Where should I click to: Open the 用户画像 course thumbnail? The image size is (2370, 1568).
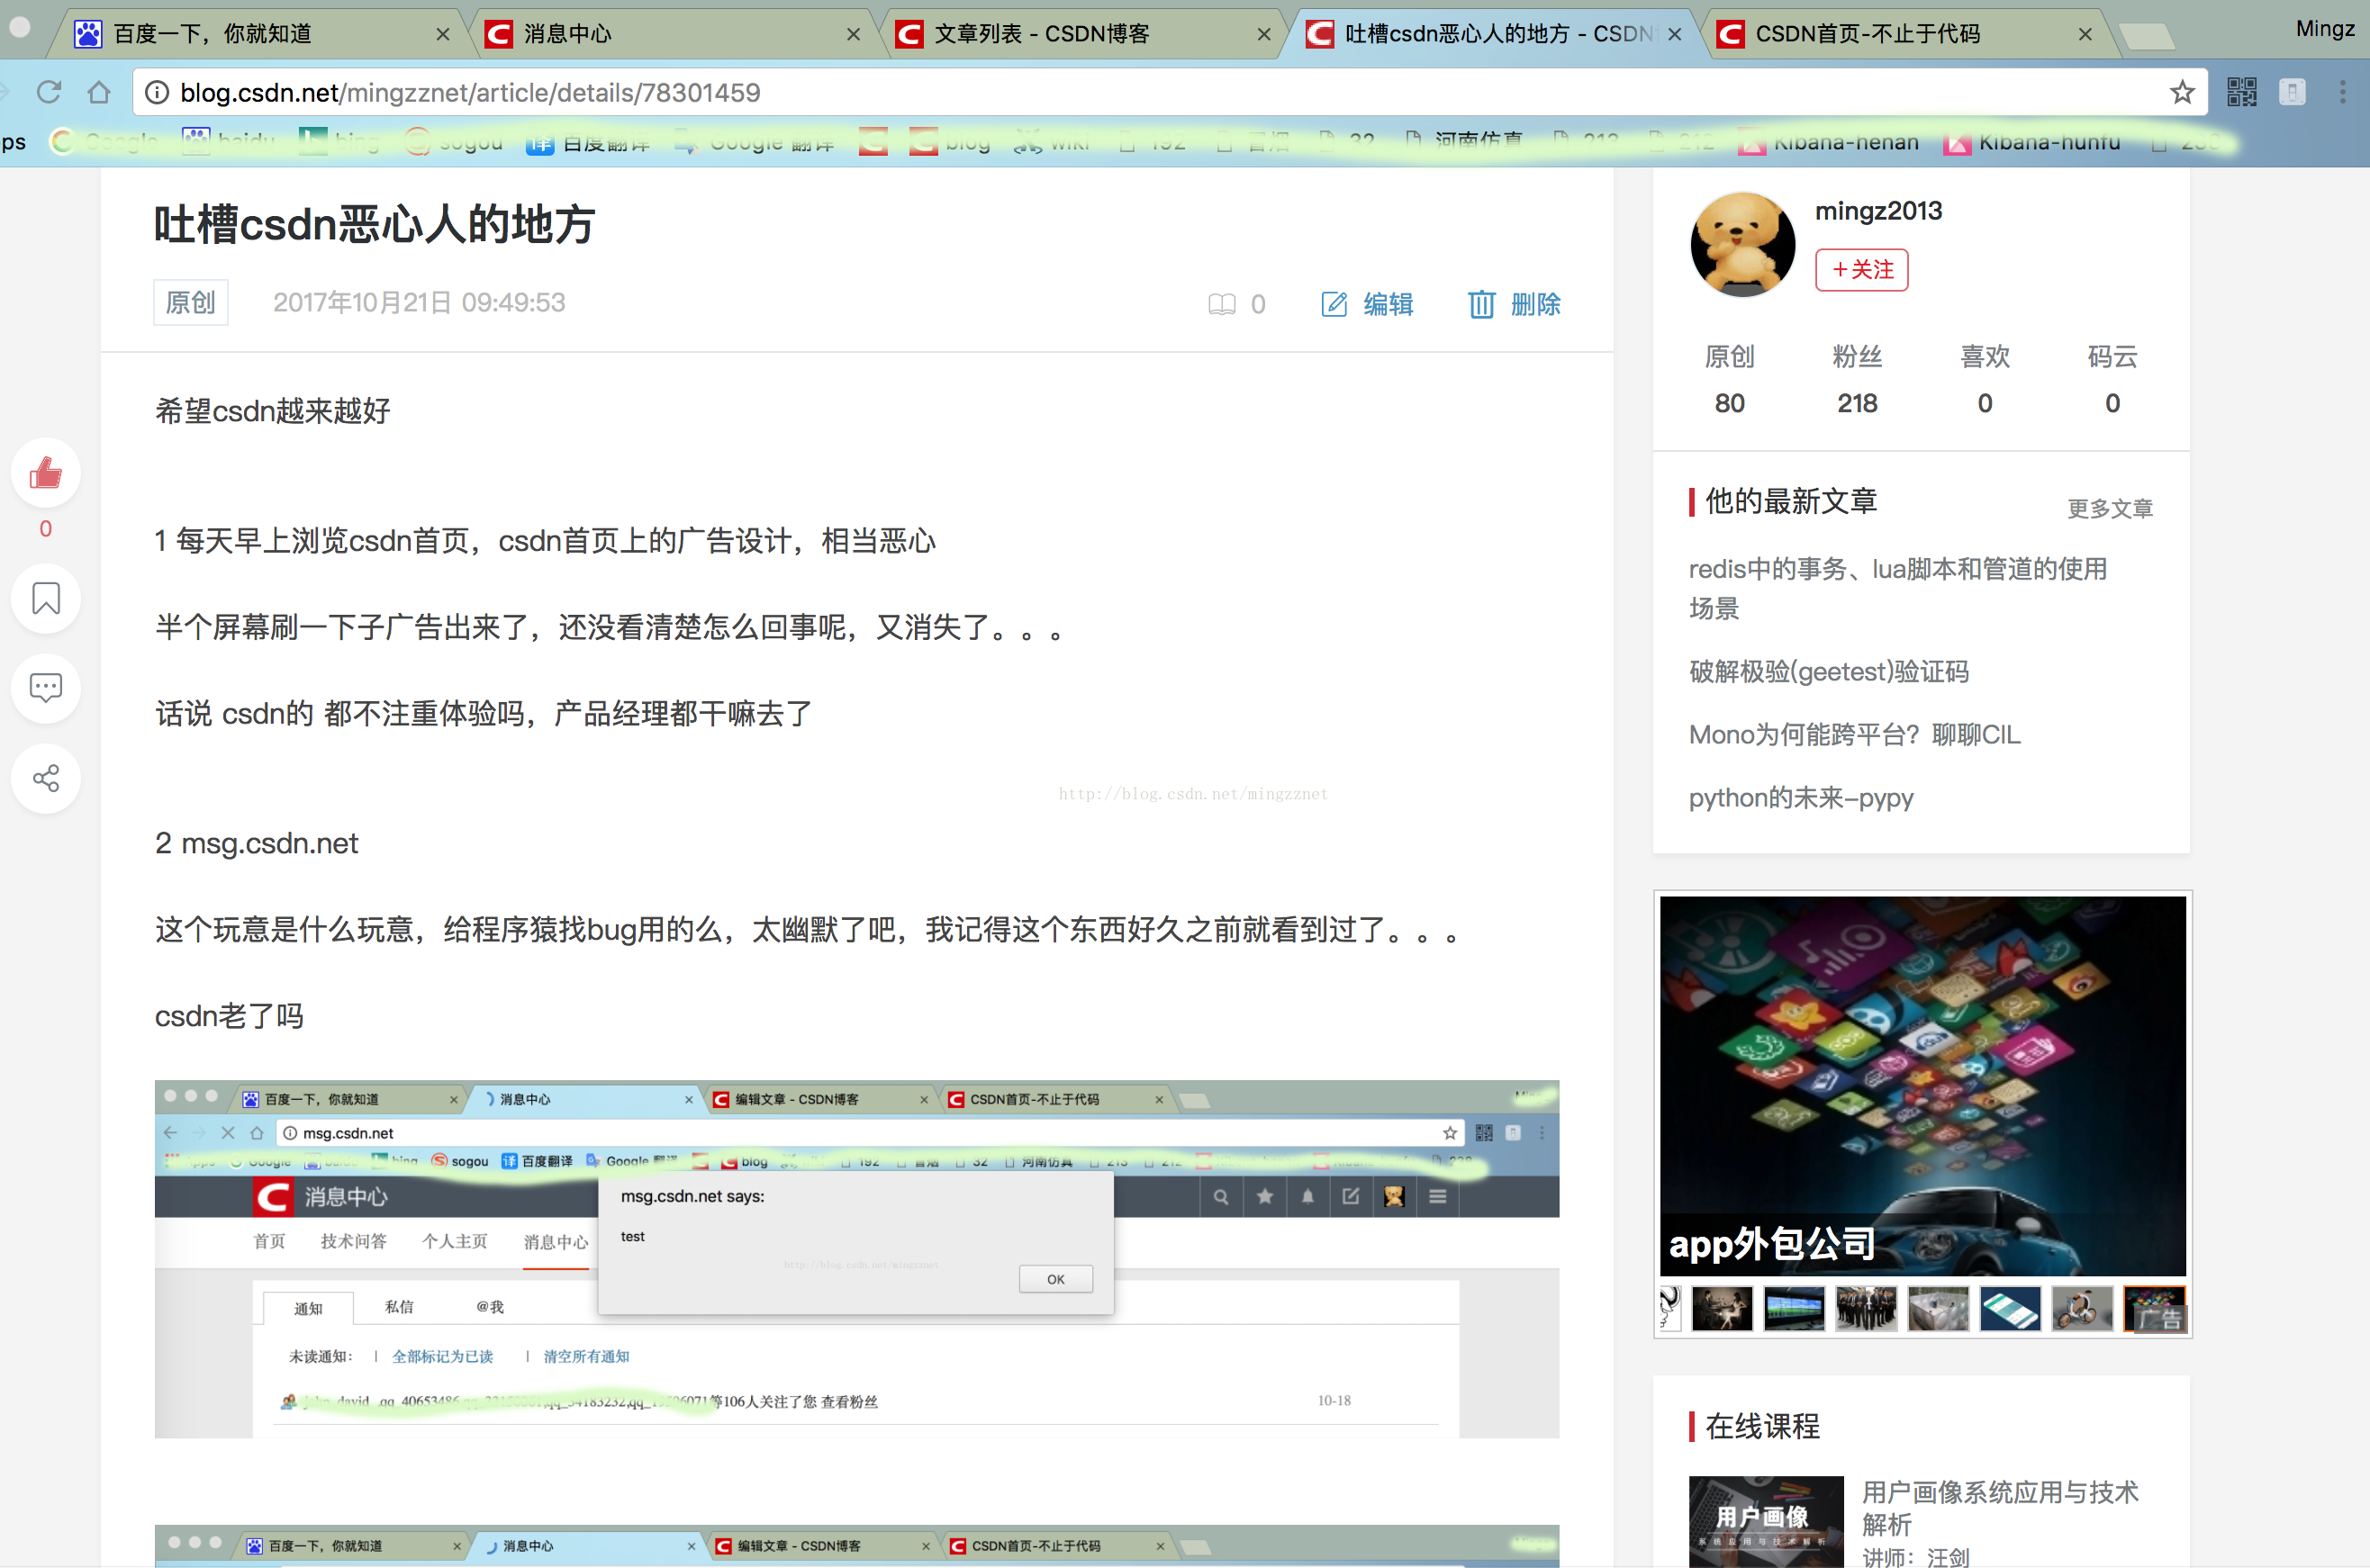(x=1766, y=1521)
